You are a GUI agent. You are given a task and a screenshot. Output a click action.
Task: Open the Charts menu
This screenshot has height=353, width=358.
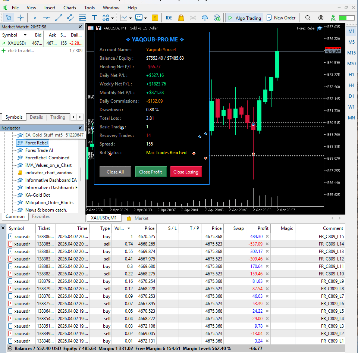pos(69,7)
